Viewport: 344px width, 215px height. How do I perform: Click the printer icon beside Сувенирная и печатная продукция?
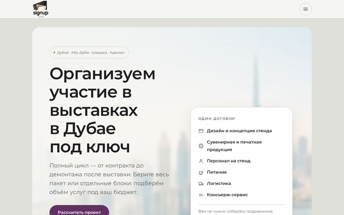[201, 146]
